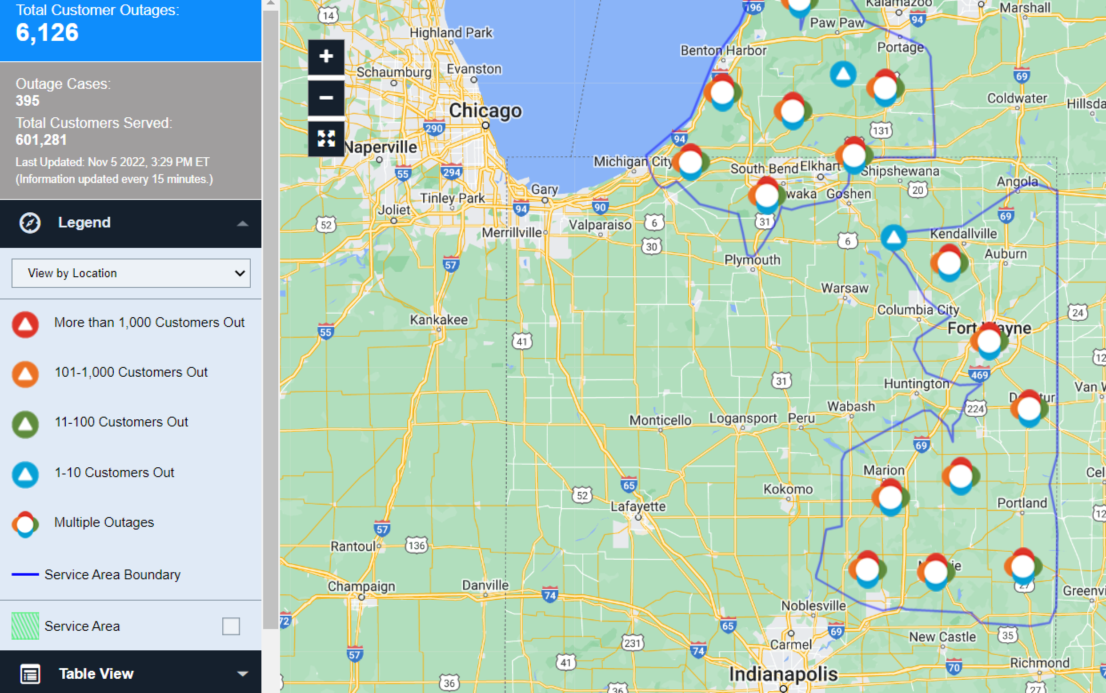Open the multiple outages marker near Auburn
The width and height of the screenshot is (1106, 693).
point(949,263)
